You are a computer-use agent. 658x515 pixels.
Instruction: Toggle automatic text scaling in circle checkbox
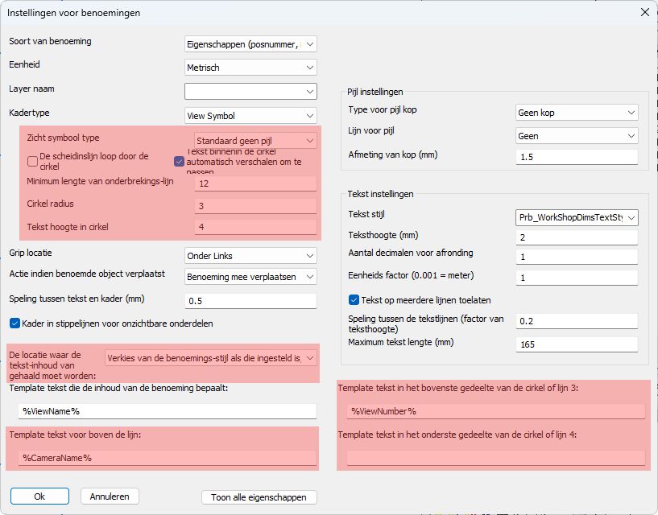point(180,161)
